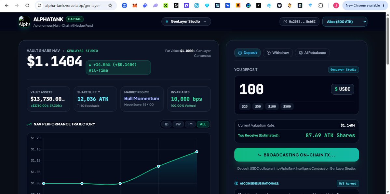Open the 0x2583...8cb8C address link
390x194 pixels.
point(300,22)
